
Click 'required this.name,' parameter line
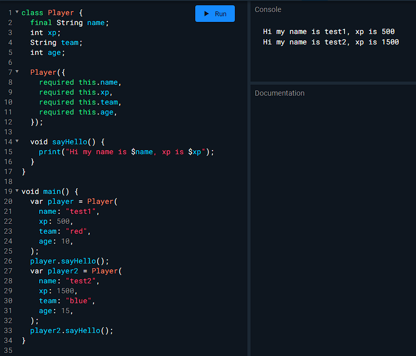click(x=80, y=83)
